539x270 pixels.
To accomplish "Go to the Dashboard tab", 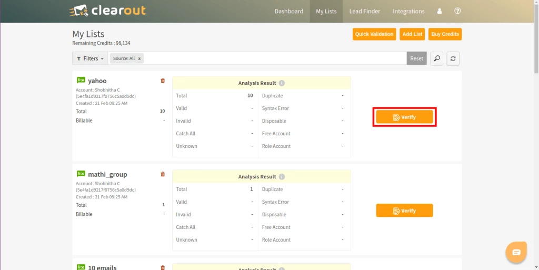I will pos(289,11).
